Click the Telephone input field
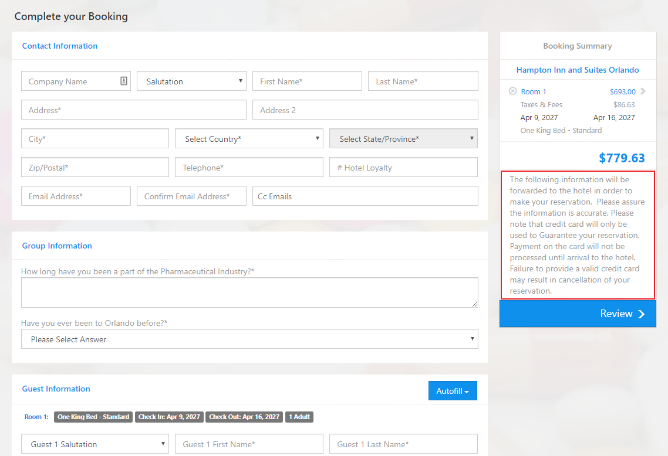 click(x=249, y=167)
